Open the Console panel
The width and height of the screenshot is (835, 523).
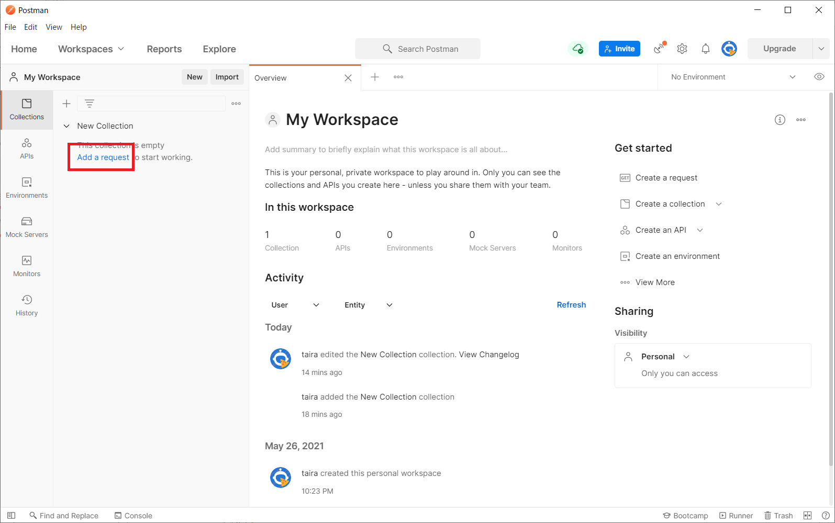[x=133, y=516]
